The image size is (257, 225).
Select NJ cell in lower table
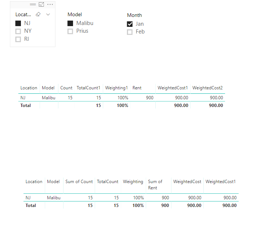pos(28,197)
